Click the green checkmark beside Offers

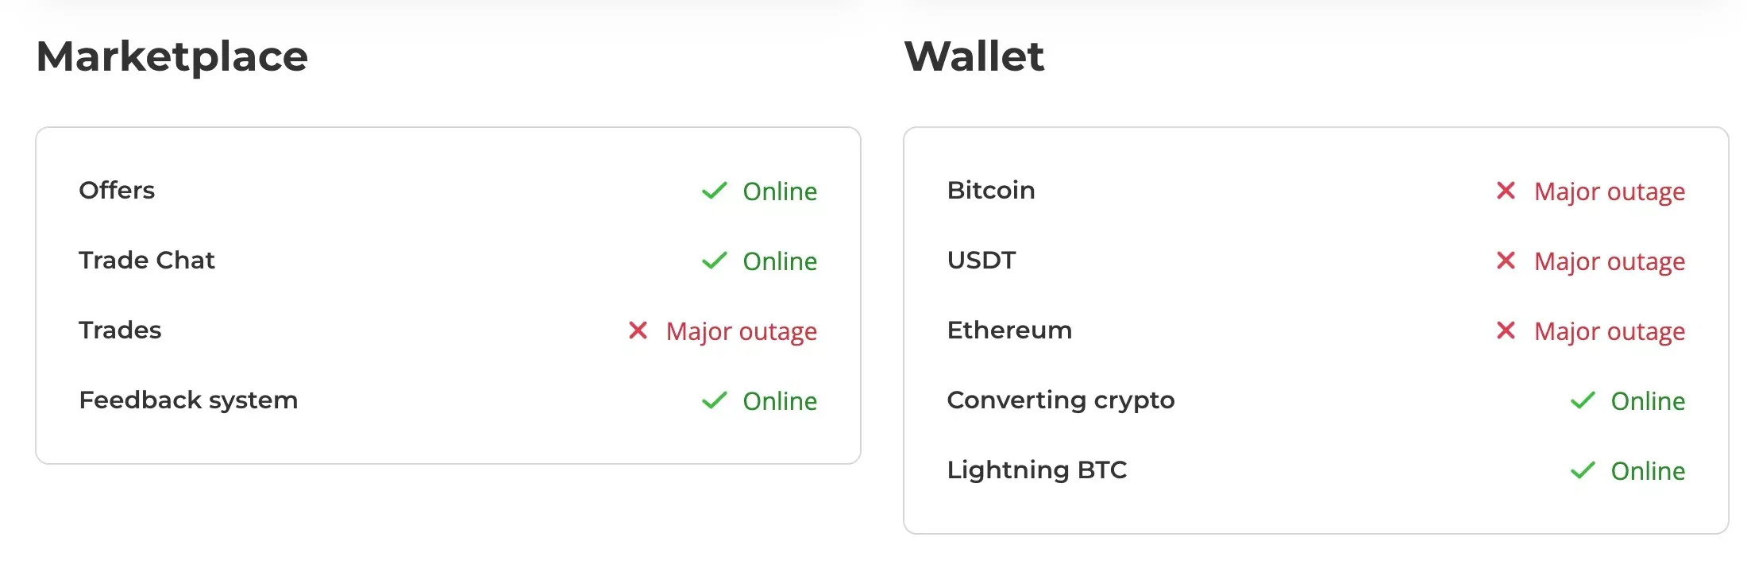[x=714, y=191]
